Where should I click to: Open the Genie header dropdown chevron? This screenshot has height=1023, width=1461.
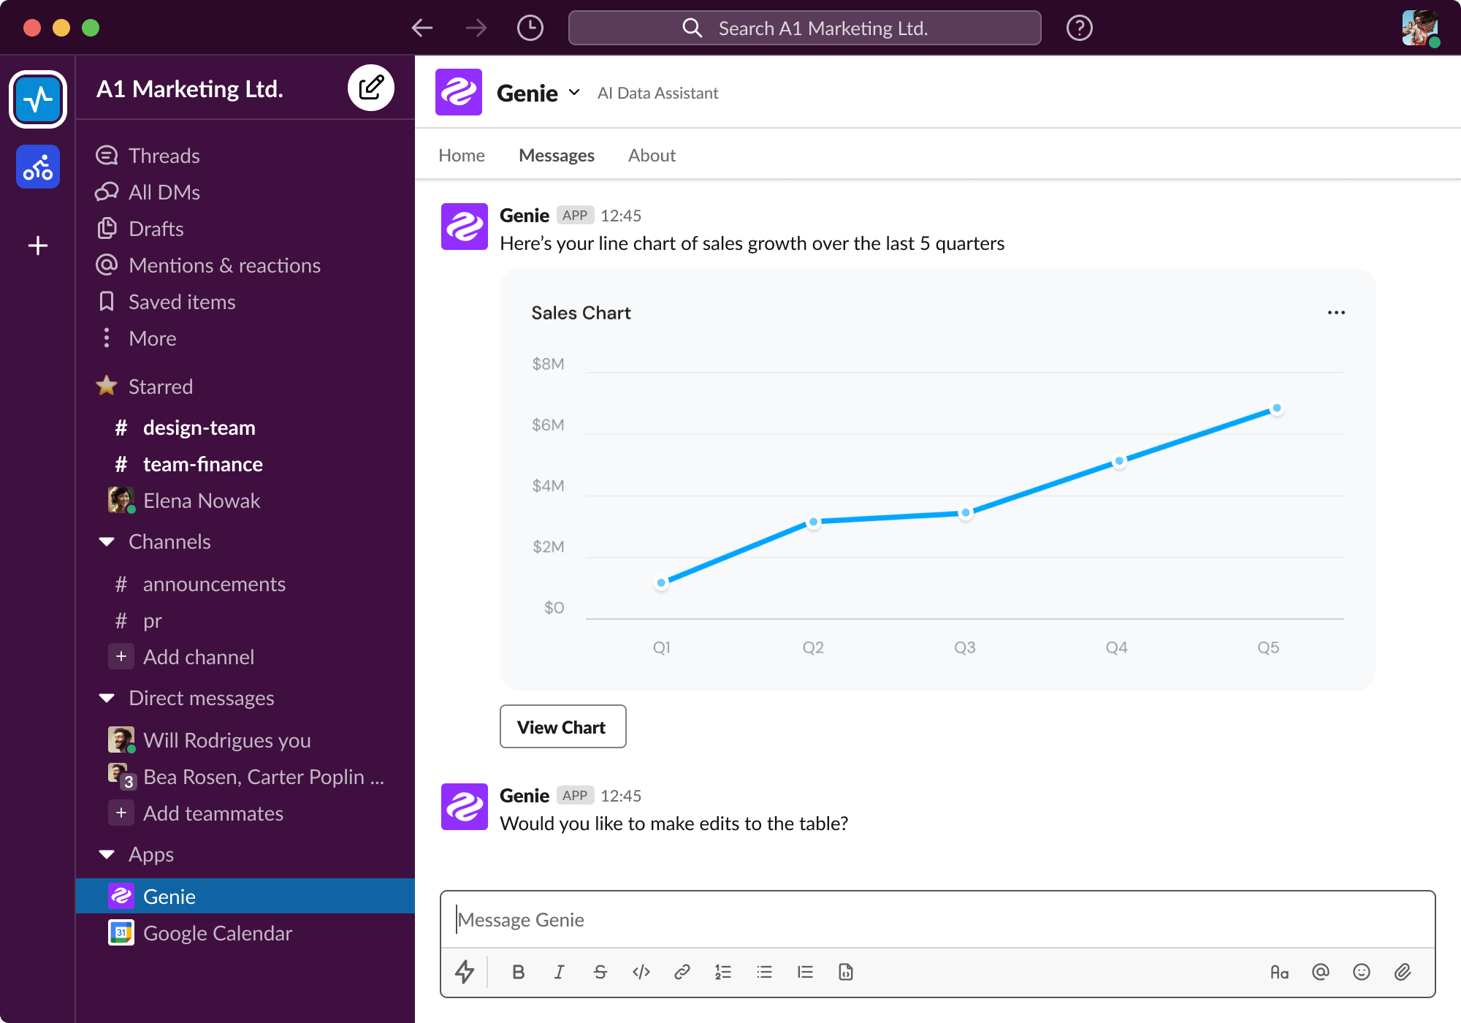(574, 93)
